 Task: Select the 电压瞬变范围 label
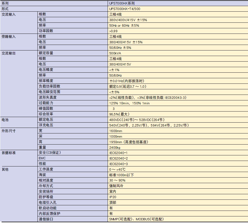(x=50, y=92)
